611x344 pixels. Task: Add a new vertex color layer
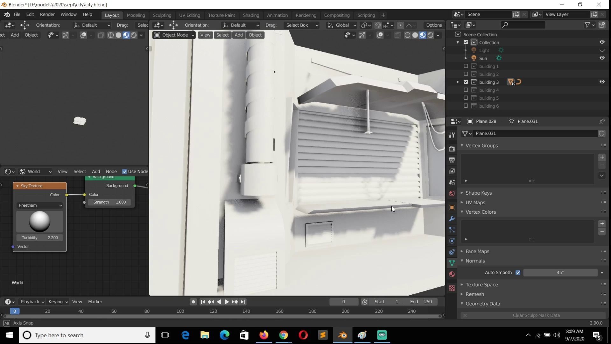coord(602,224)
